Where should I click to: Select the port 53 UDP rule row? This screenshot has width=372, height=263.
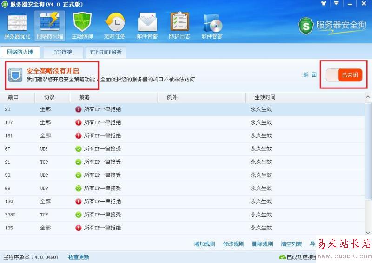pos(182,175)
